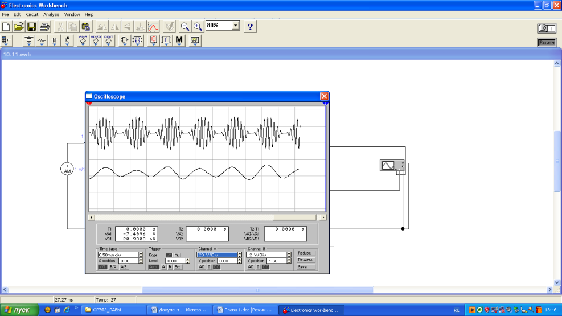Set Channel A coupling to DC
Screen dimensions: 562x316
[x=216, y=267]
